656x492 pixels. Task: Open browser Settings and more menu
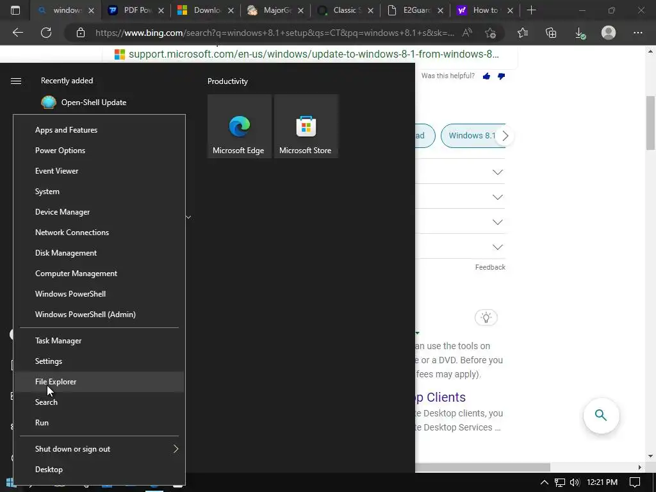coord(637,33)
